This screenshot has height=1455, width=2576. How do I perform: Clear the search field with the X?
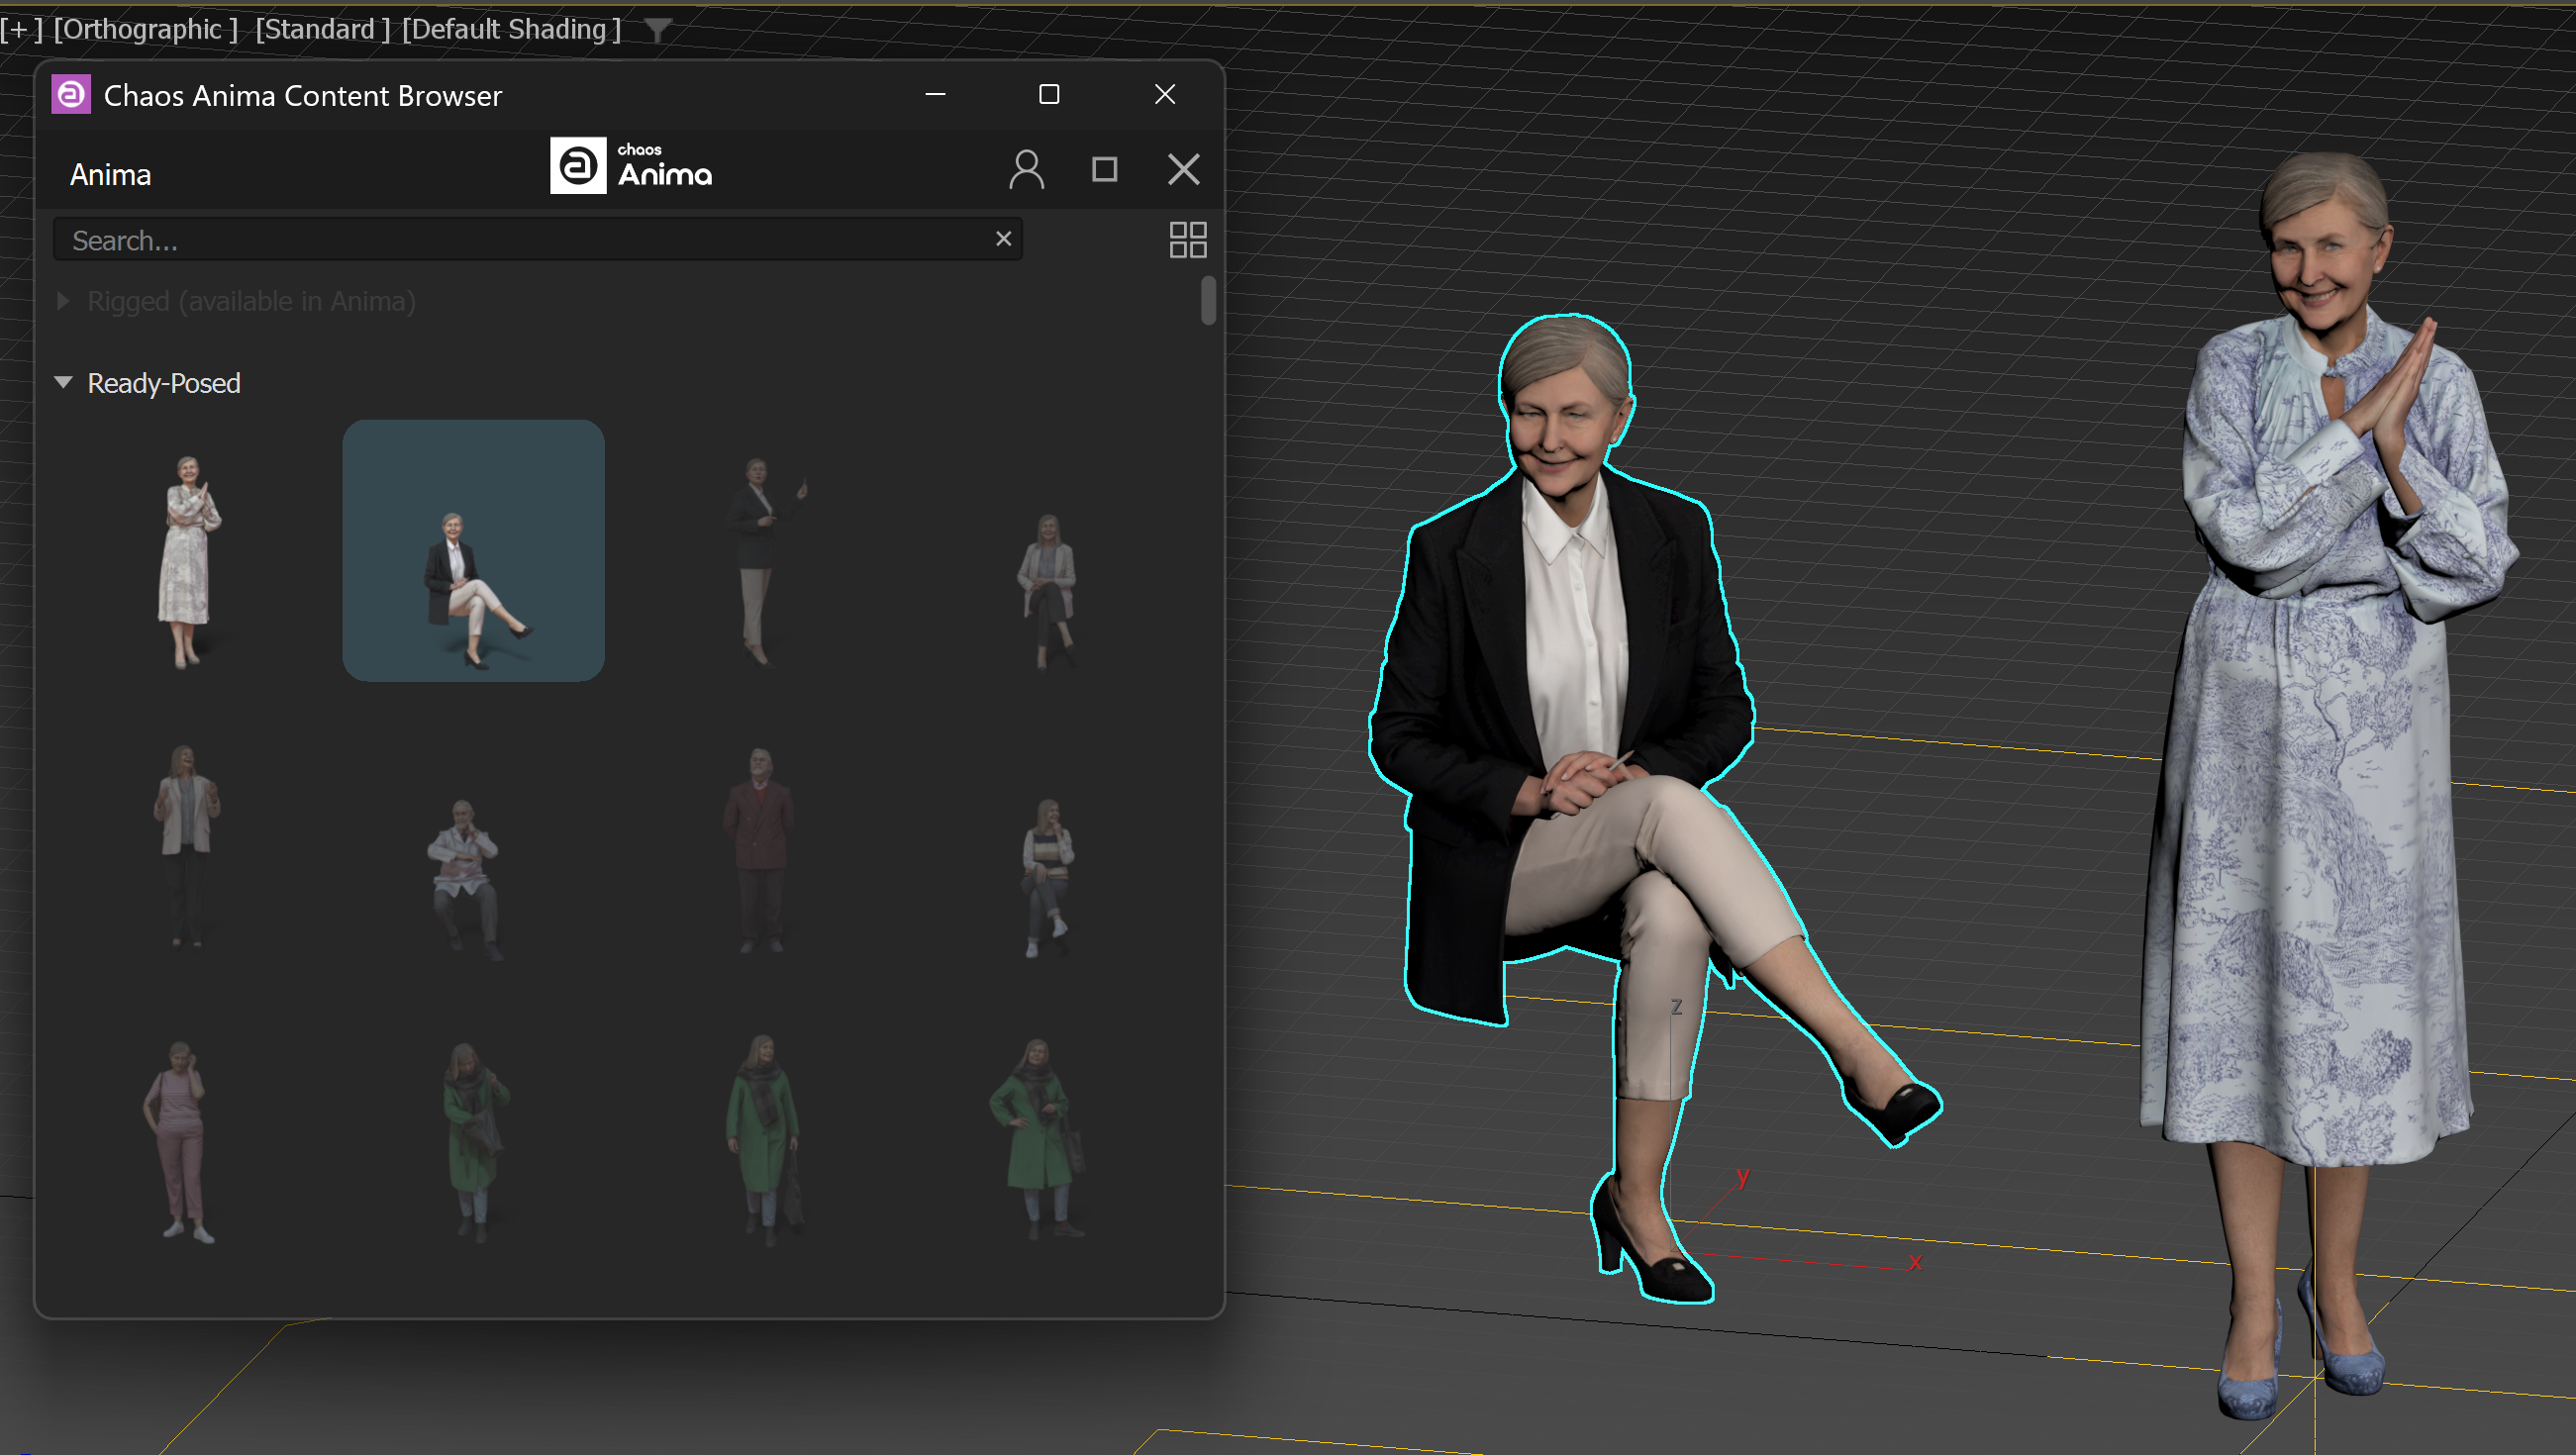(x=1003, y=239)
